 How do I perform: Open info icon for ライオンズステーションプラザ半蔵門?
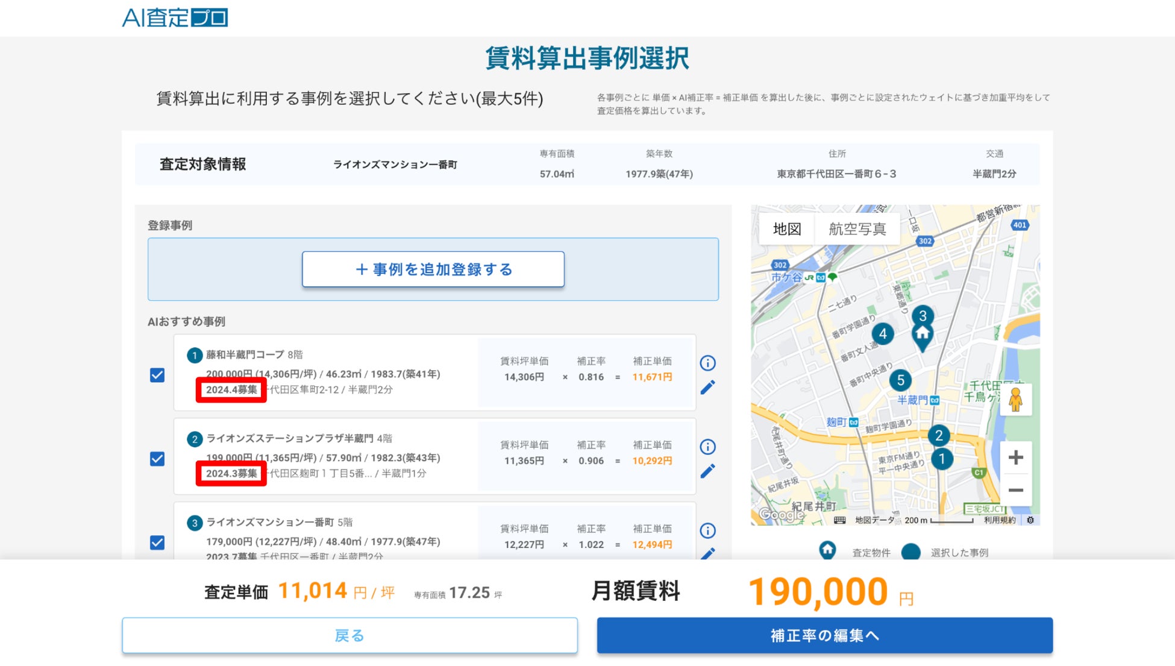coord(707,447)
